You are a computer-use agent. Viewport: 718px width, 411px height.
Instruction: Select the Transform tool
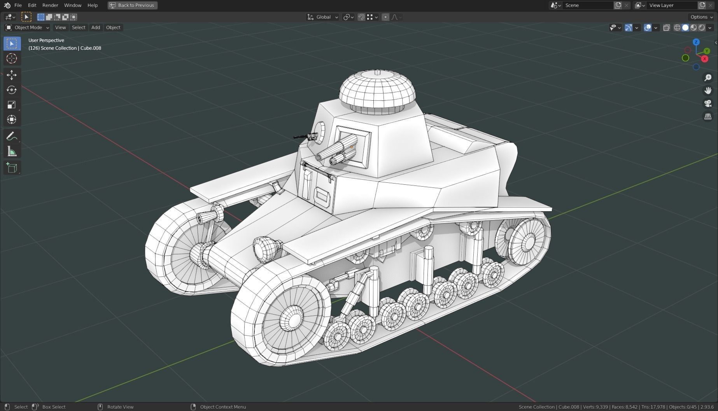coord(12,119)
